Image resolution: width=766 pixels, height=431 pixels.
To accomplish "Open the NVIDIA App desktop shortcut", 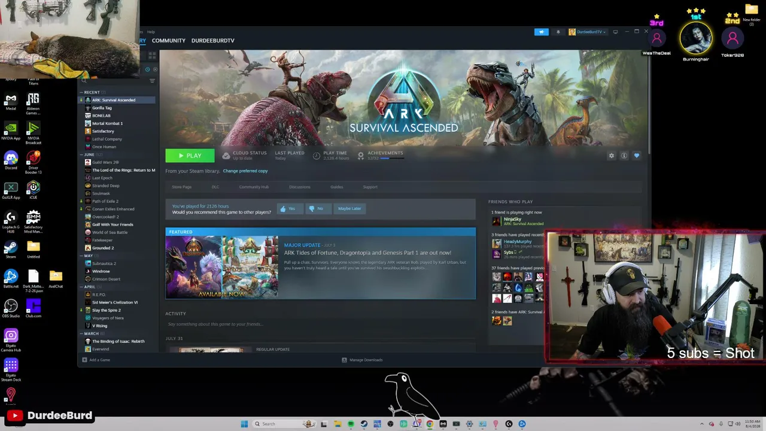I will click(x=11, y=130).
